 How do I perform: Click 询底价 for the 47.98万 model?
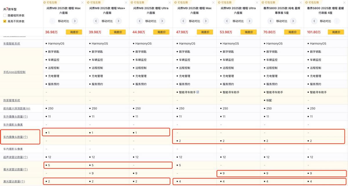(x=205, y=32)
